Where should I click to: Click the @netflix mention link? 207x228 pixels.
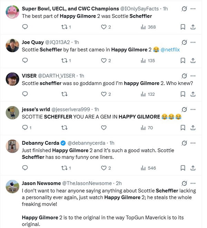(170, 50)
